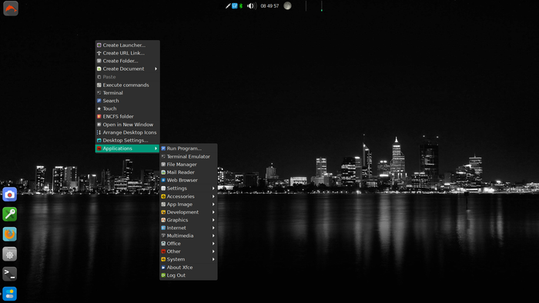Launch the green wrench tool dock icon
The image size is (539, 303).
[9, 214]
